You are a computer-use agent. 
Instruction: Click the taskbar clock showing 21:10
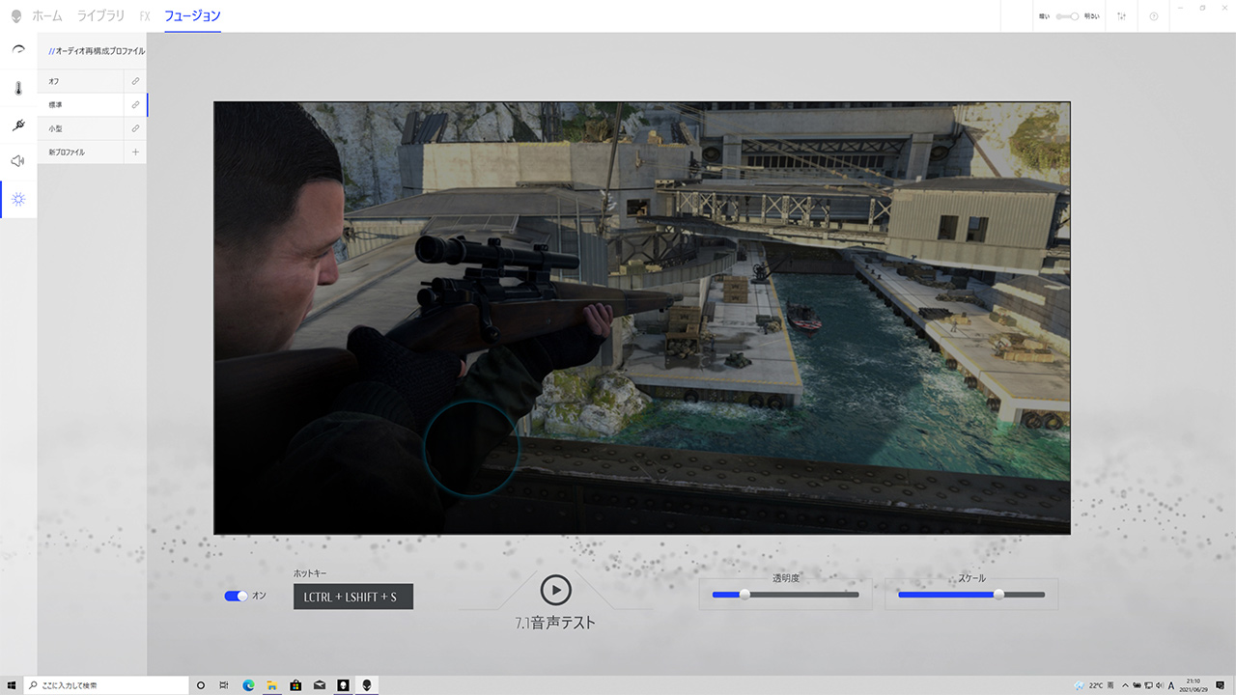[x=1194, y=685]
